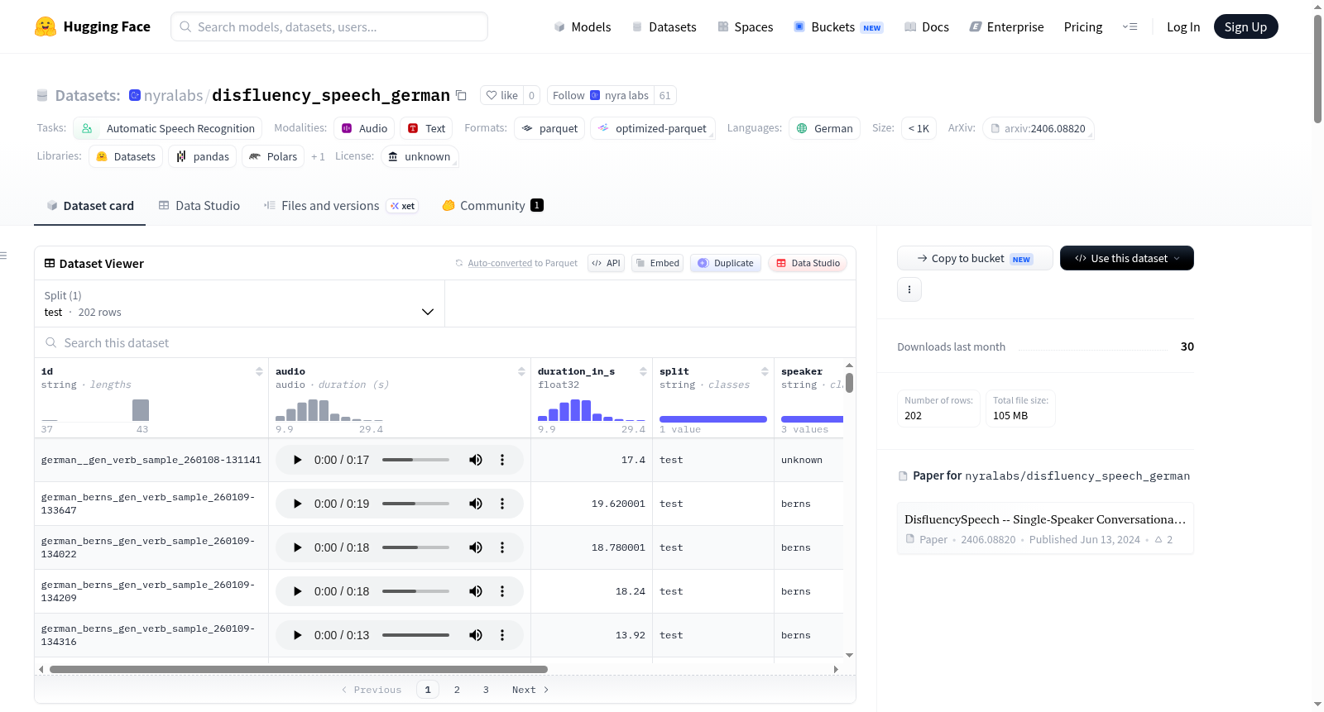Play the 0:13 audio sample

(x=298, y=635)
